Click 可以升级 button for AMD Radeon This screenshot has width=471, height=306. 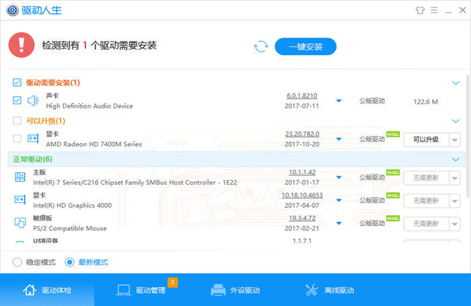tap(425, 139)
